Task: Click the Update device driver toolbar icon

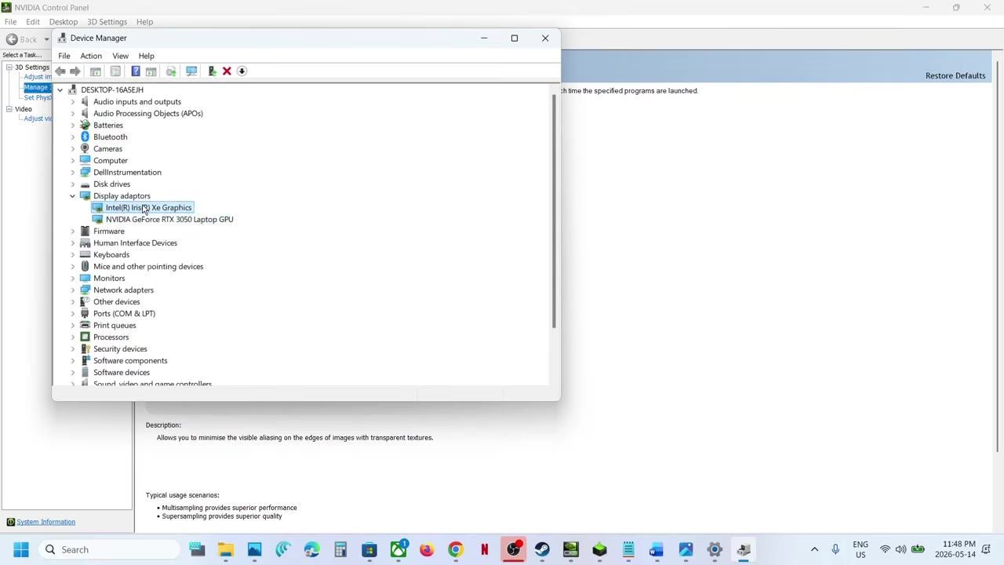Action: coord(171,71)
